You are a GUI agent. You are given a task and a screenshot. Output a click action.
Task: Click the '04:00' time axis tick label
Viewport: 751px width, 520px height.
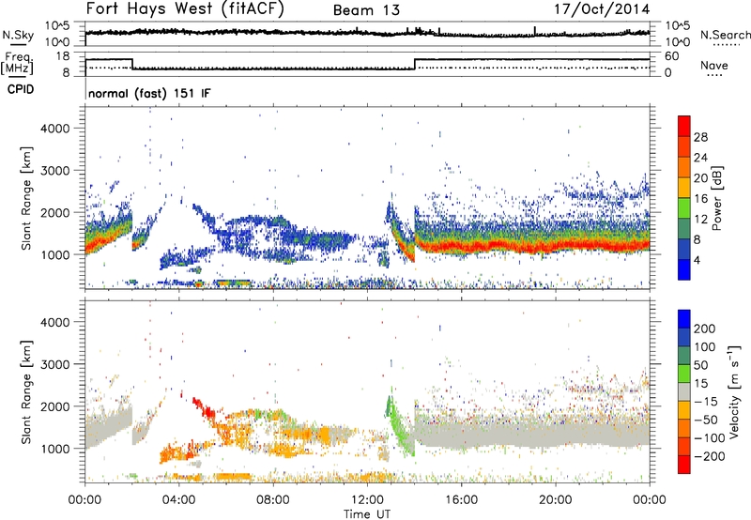click(179, 500)
